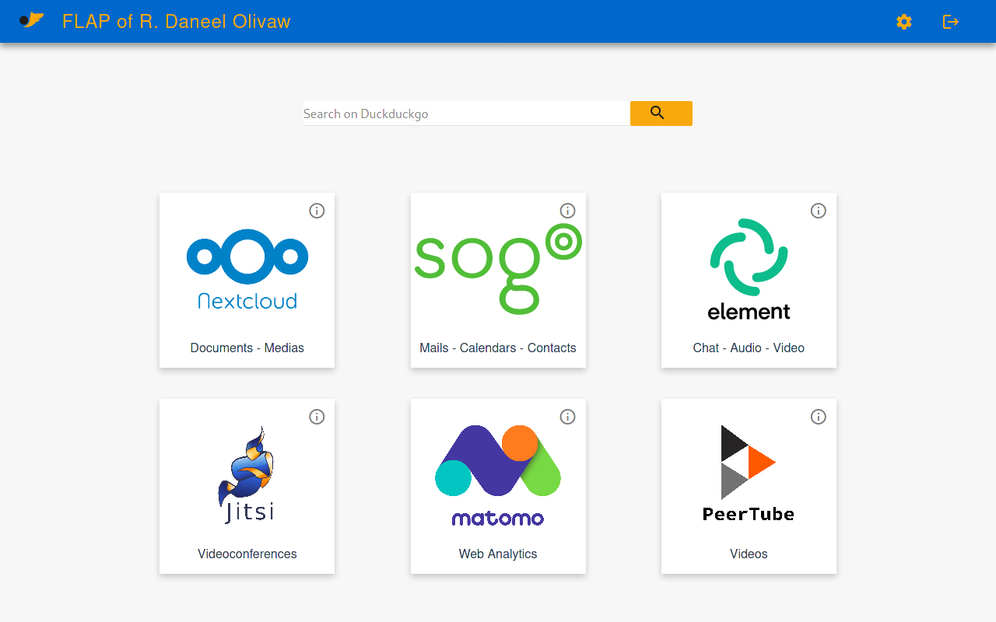Log out using the exit icon

951,22
